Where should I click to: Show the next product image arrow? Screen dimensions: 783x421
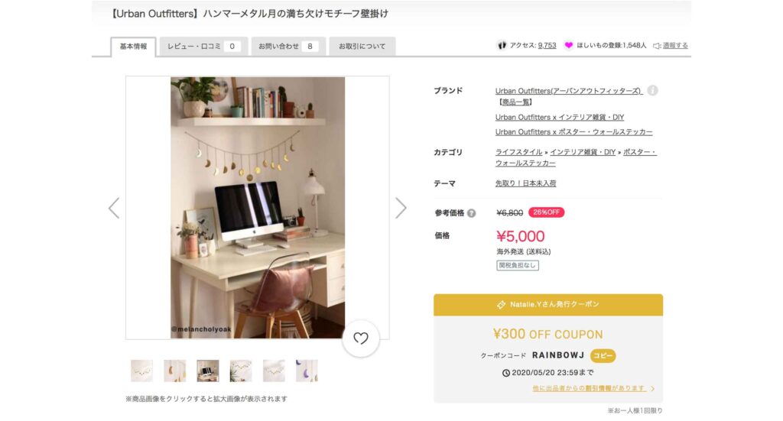click(x=401, y=208)
